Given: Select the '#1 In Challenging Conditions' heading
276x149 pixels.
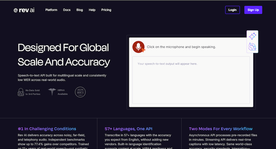Looking at the screenshot, I should click(47, 129).
